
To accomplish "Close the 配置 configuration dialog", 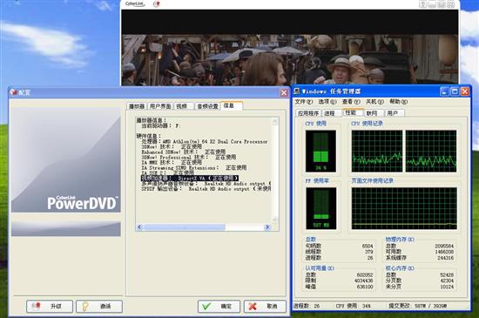I will [x=284, y=92].
